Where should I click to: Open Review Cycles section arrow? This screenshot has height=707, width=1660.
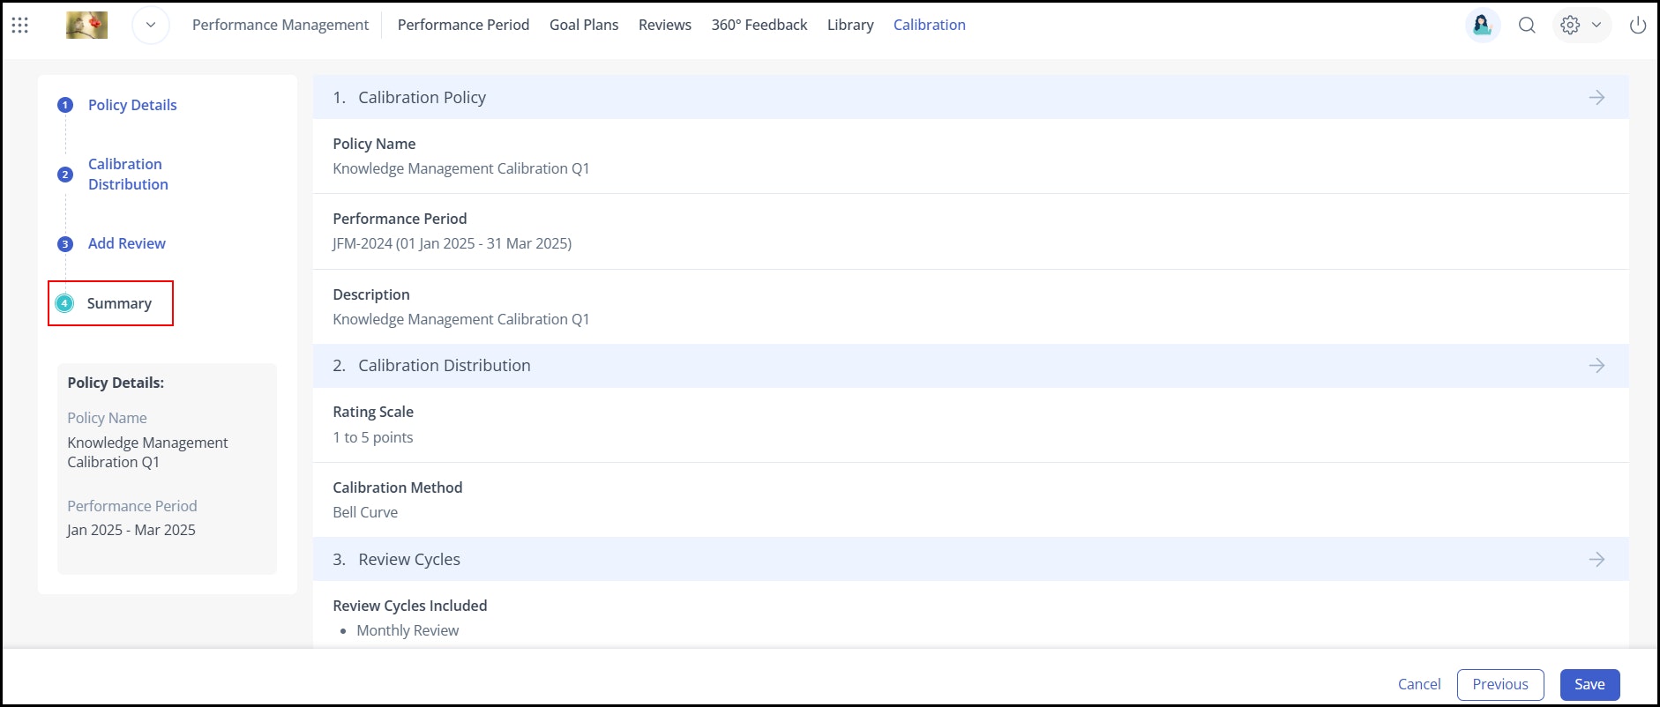click(x=1596, y=560)
